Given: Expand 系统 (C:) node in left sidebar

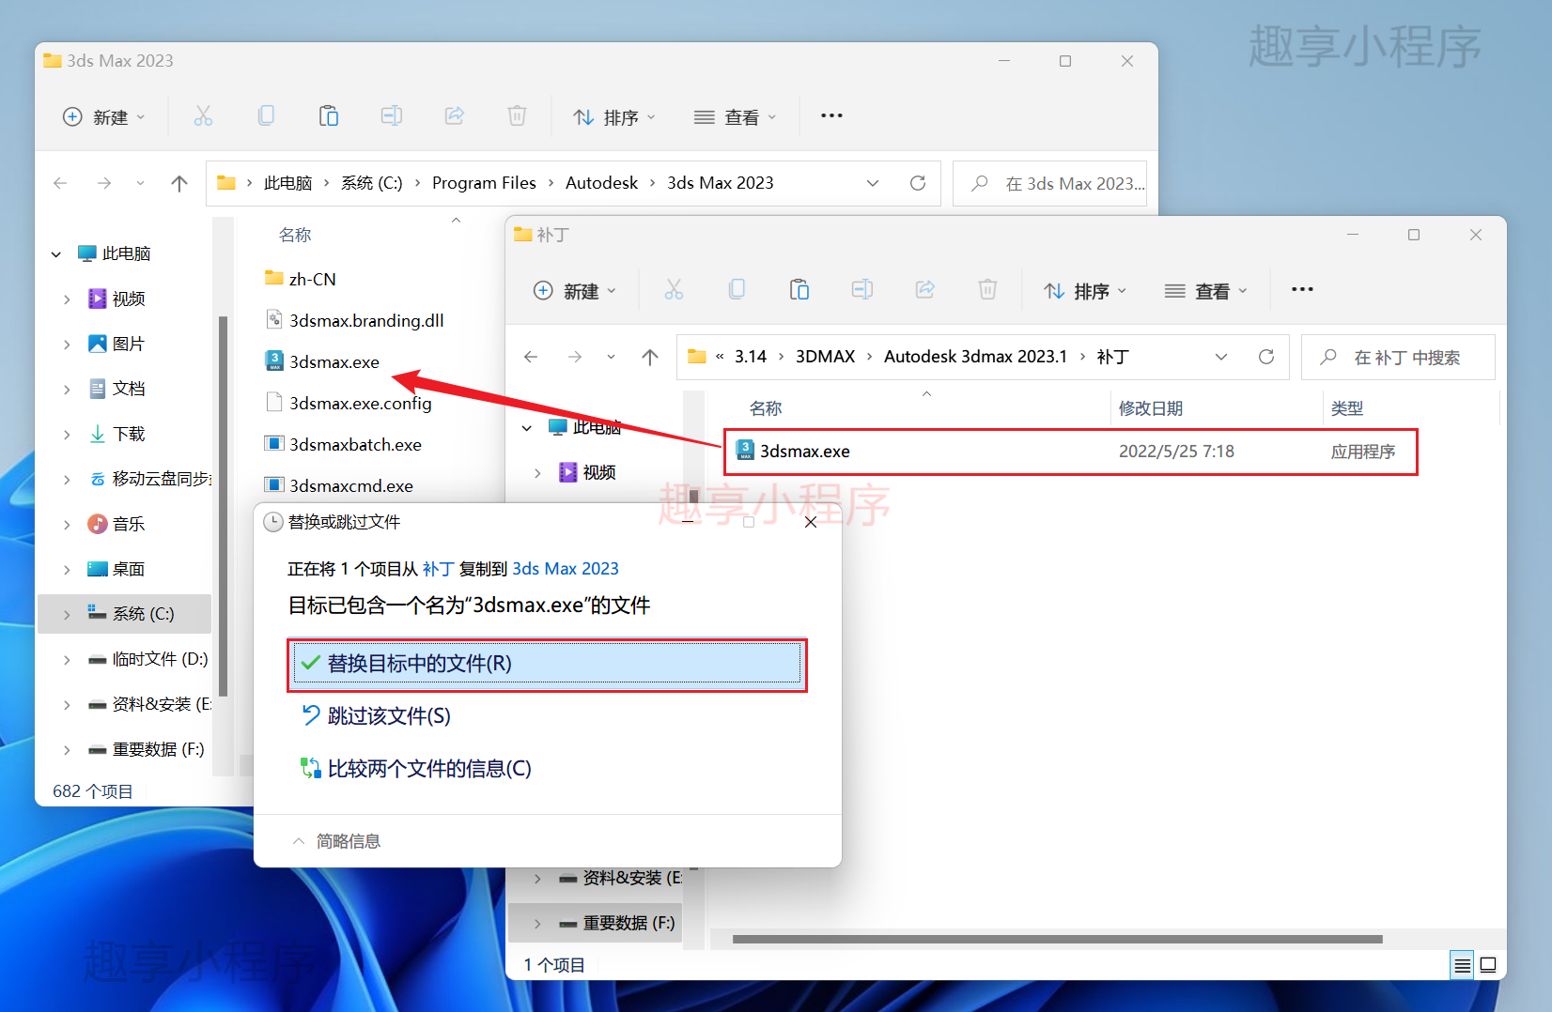Looking at the screenshot, I should [x=67, y=615].
